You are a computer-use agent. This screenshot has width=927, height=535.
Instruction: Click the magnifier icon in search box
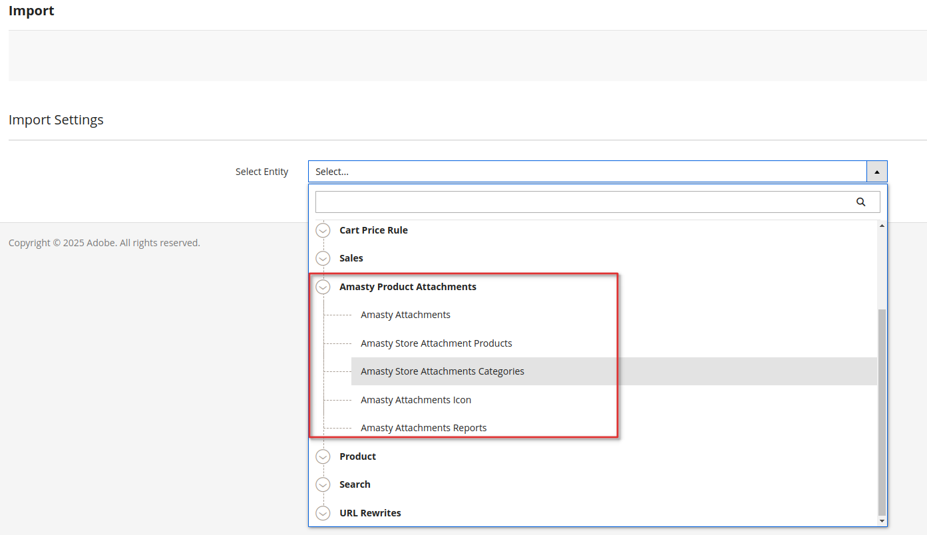point(860,202)
